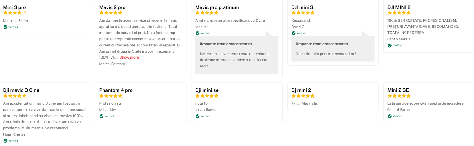Click Verified checkmark icon under David C
The image size is (474, 146).
(294, 33)
